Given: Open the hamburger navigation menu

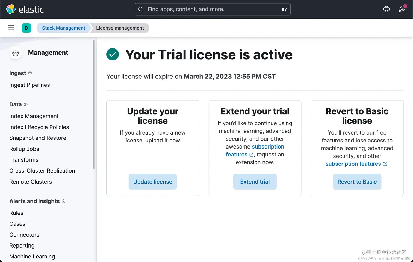Looking at the screenshot, I should 11,28.
